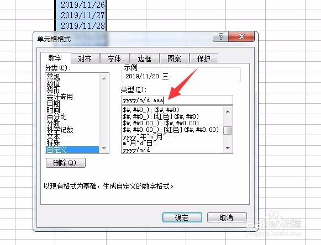Select 自定义 category

pos(72,150)
